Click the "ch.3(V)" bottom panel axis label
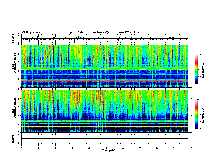The width and height of the screenshot is (215, 166). coord(13,139)
